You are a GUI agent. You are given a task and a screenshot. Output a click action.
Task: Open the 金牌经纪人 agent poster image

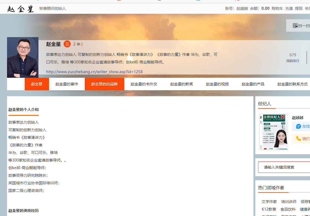(273, 132)
